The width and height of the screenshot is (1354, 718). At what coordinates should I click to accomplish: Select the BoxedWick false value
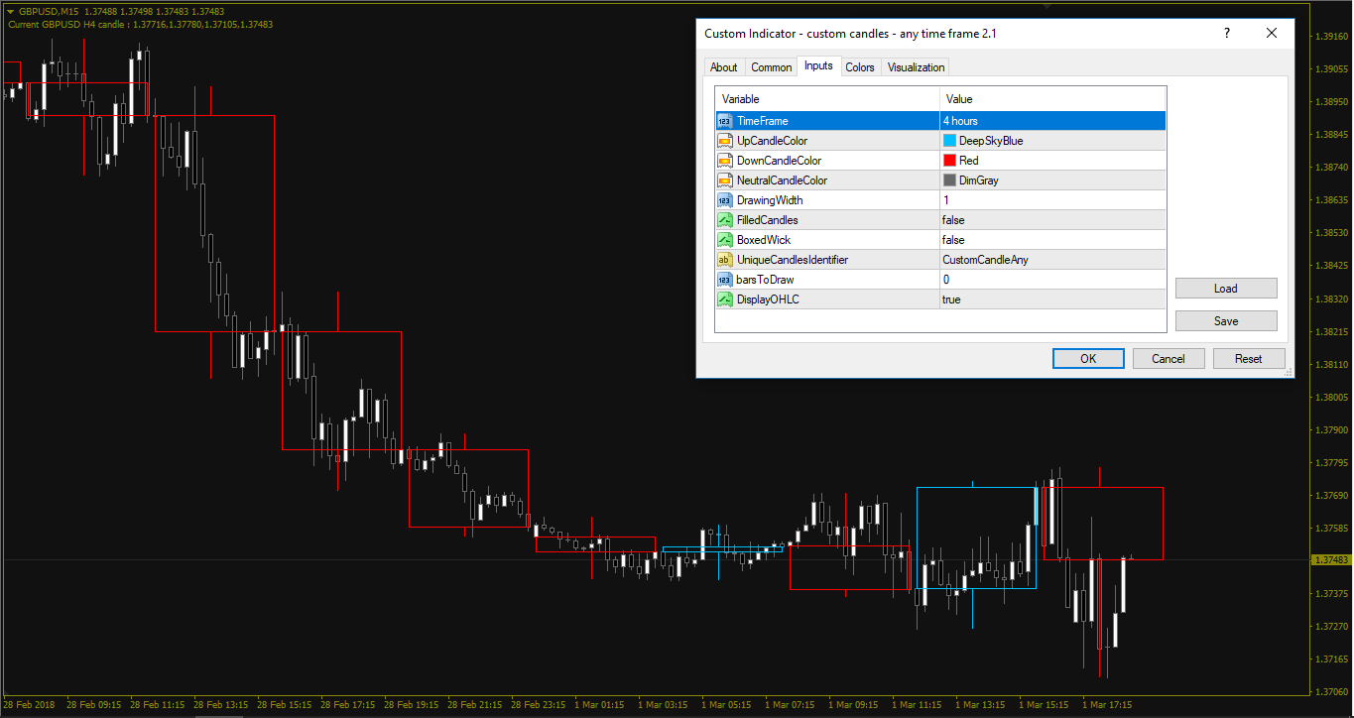point(1052,240)
